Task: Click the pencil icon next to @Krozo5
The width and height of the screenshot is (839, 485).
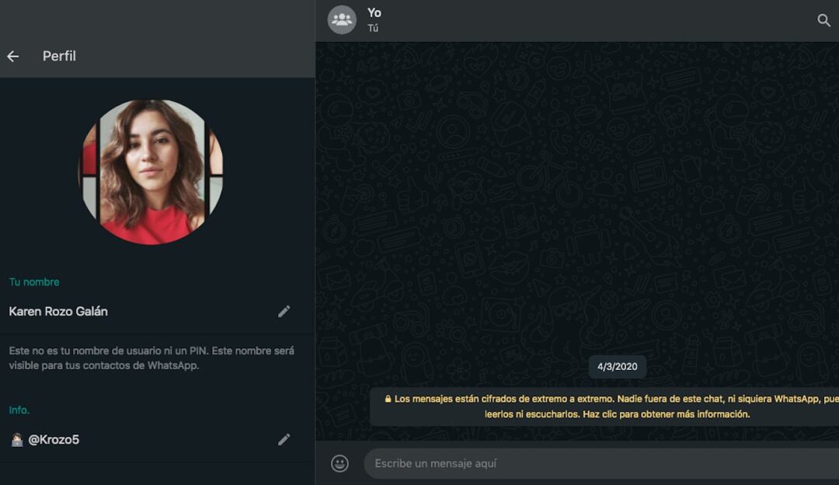Action: click(x=284, y=440)
